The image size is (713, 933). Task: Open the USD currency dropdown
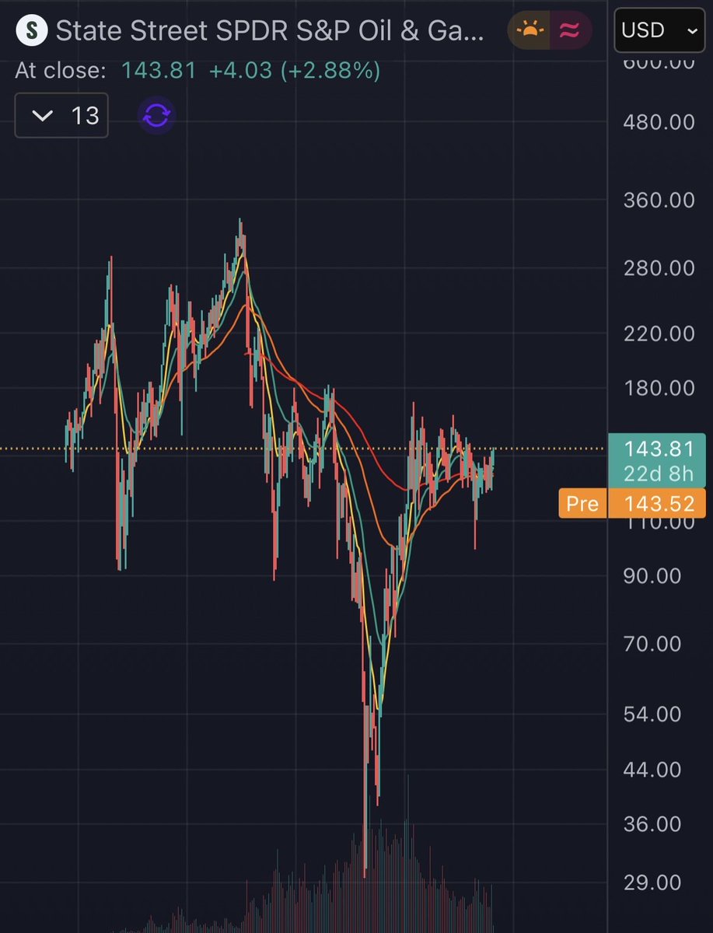click(x=659, y=30)
